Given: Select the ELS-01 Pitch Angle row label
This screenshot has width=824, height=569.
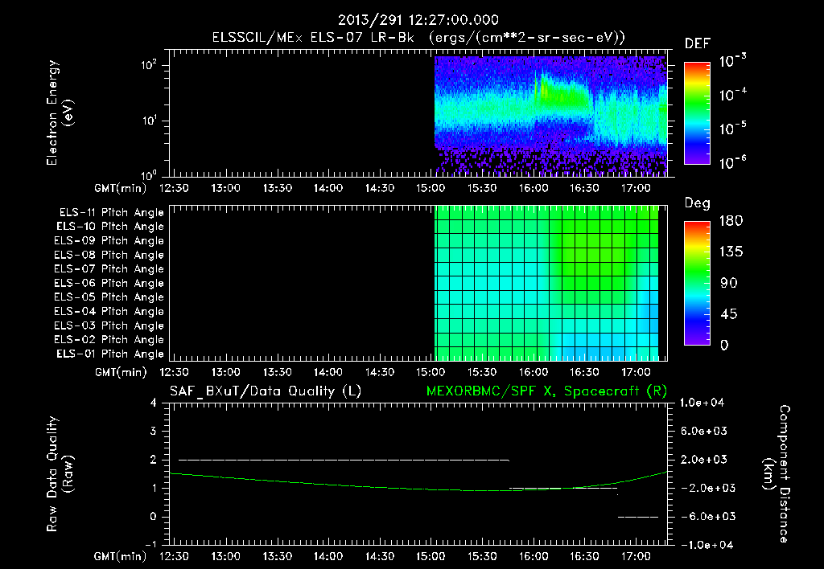Looking at the screenshot, I should tap(110, 354).
